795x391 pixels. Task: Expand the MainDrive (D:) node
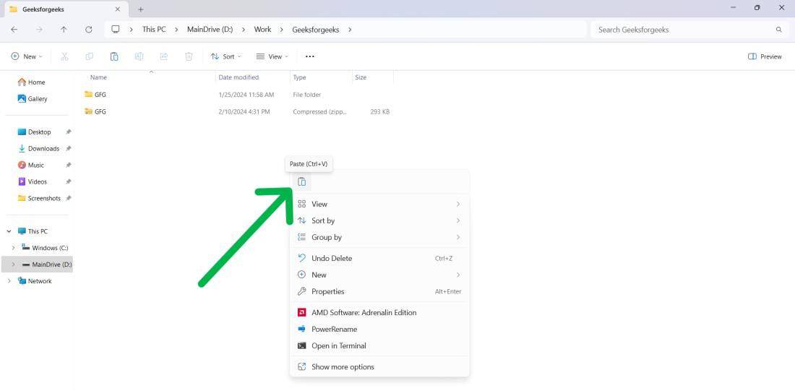pos(13,265)
